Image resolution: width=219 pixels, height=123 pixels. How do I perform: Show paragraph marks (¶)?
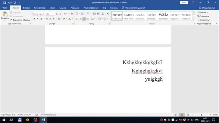tap(108, 14)
